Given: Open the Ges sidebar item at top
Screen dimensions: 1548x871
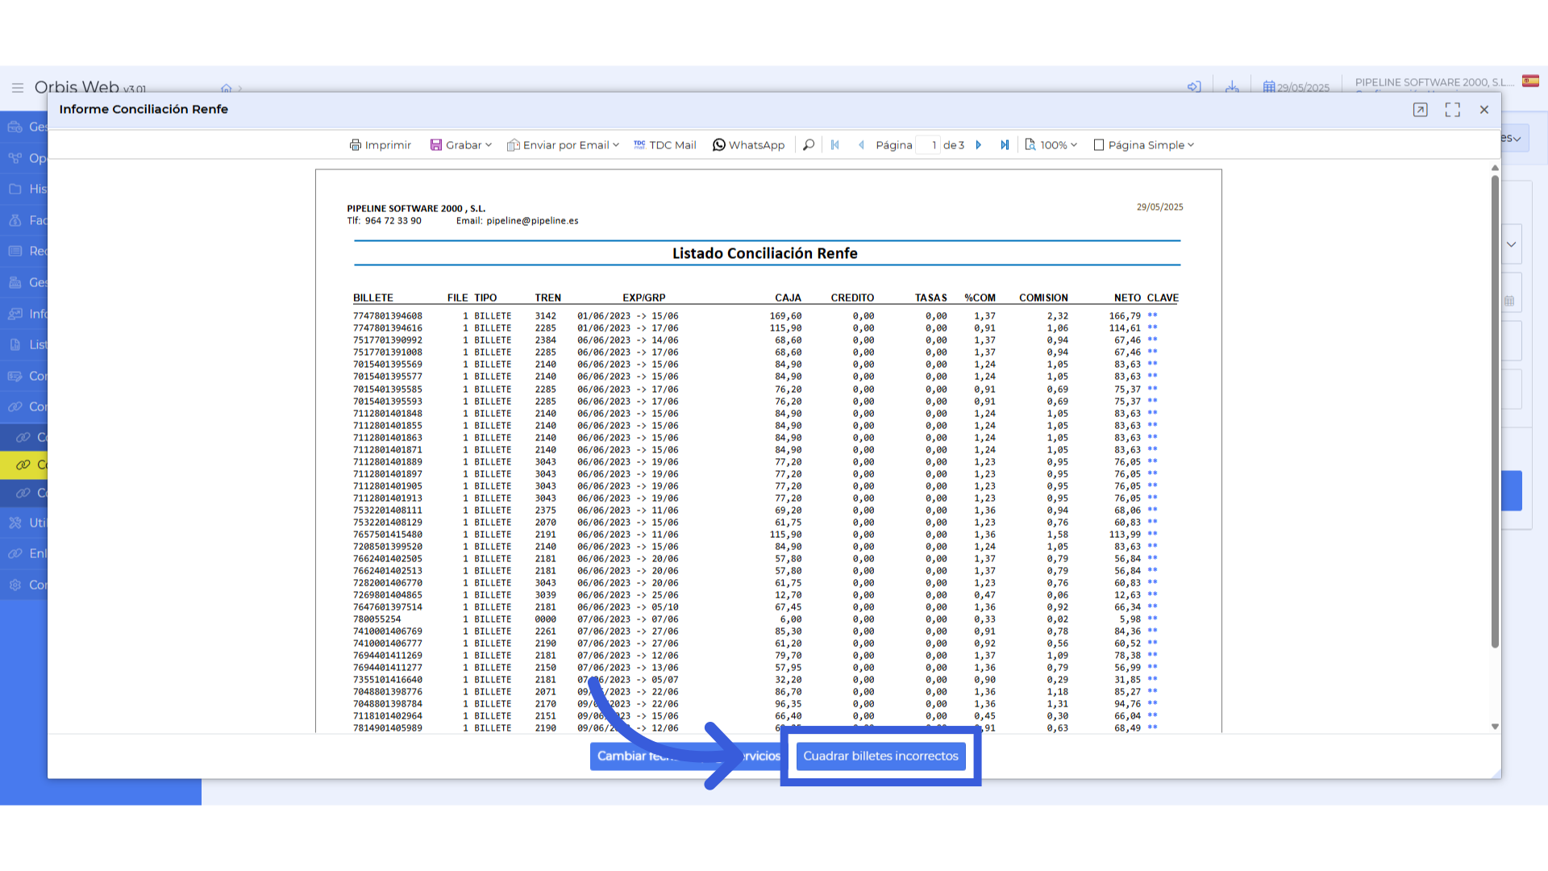Looking at the screenshot, I should pos(24,127).
